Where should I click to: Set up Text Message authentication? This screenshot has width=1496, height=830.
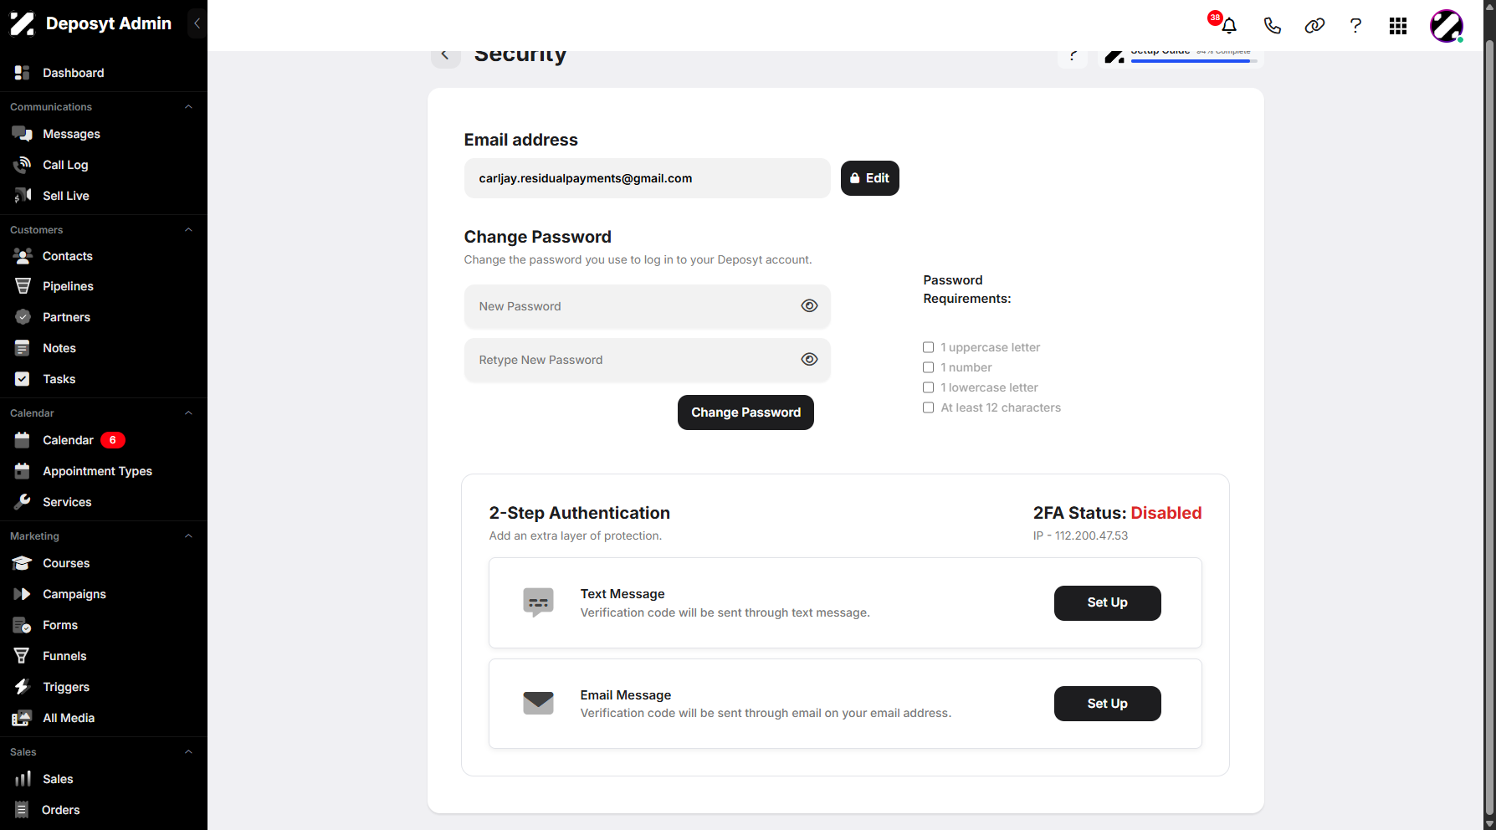pos(1107,603)
